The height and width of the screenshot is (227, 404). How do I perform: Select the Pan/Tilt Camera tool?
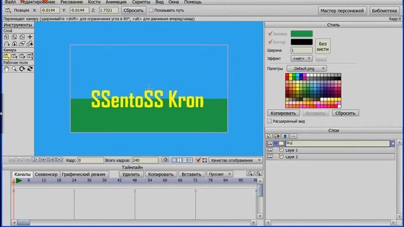tap(30, 56)
